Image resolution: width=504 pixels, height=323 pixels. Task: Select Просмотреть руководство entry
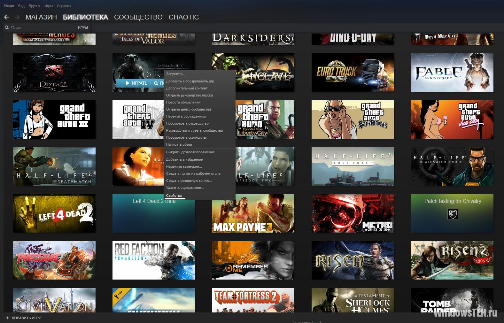point(199,123)
